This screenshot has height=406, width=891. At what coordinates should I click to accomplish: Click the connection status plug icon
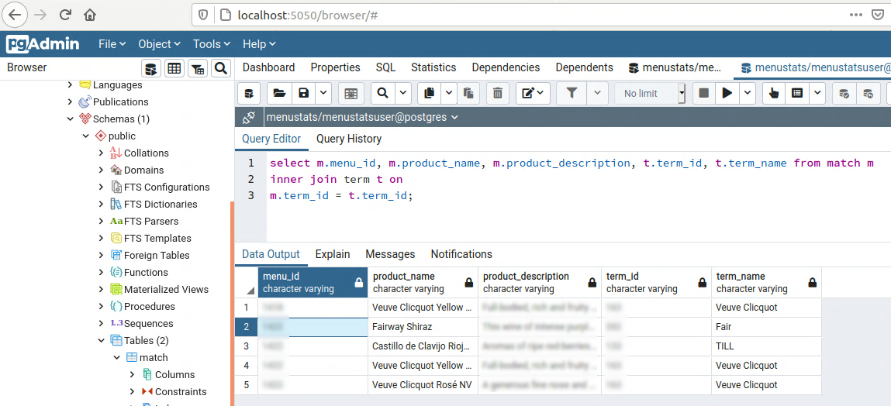tap(249, 118)
